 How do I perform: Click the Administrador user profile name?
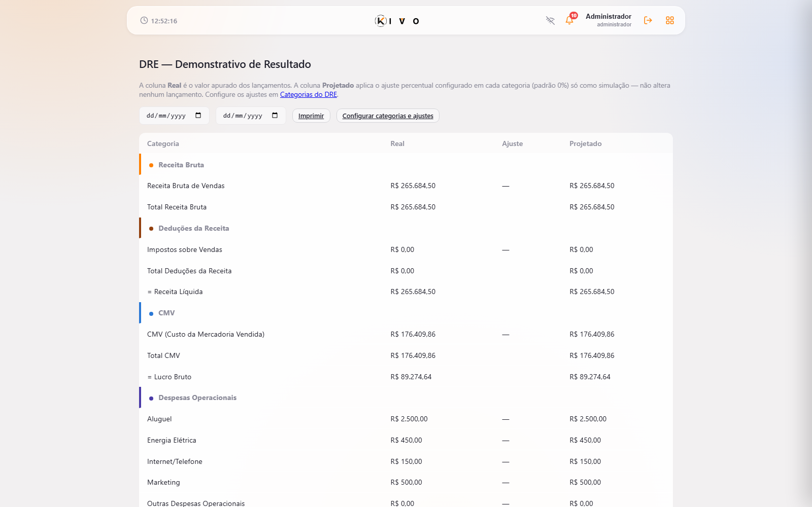tap(608, 16)
